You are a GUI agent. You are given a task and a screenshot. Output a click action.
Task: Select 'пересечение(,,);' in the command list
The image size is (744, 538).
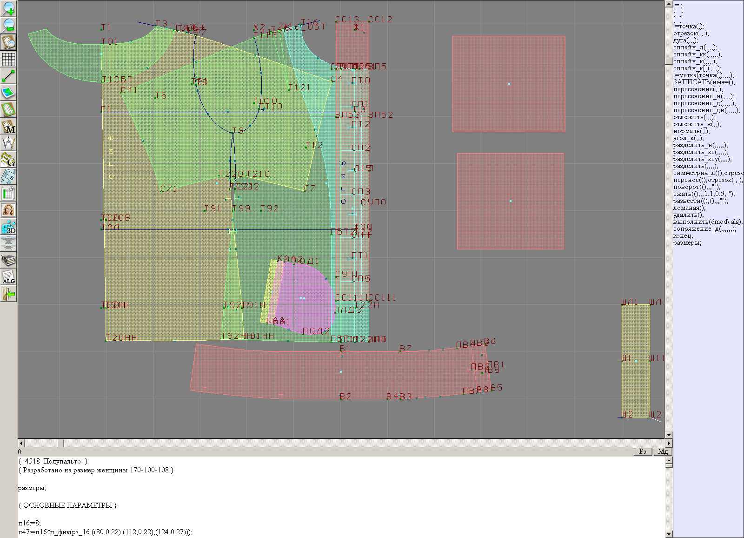[698, 89]
